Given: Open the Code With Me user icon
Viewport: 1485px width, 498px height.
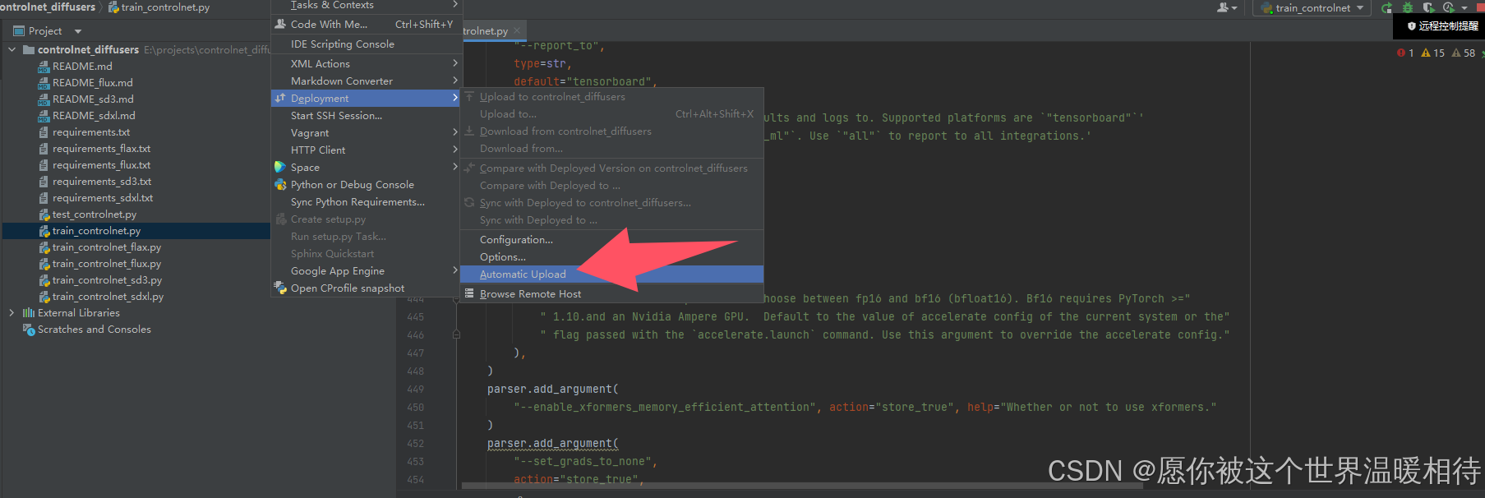Looking at the screenshot, I should [1226, 7].
